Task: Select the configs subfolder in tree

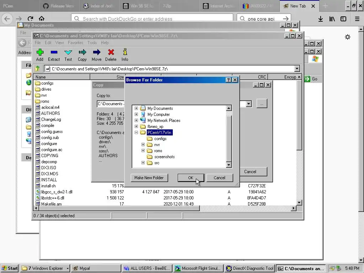Action: coord(160,139)
